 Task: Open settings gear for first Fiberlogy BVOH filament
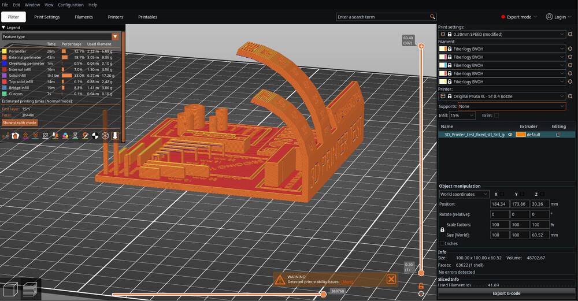[570, 49]
